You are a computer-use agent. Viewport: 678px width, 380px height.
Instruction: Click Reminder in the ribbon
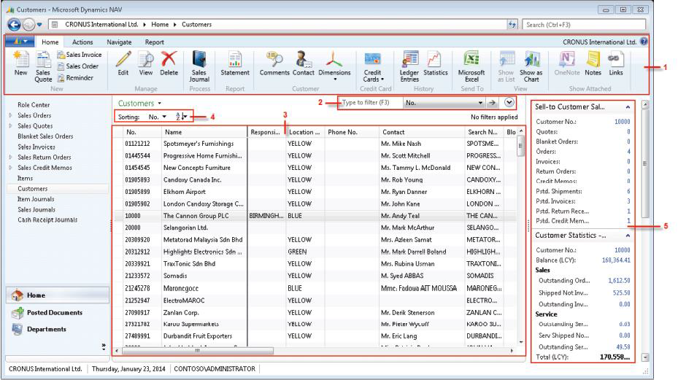pos(75,78)
